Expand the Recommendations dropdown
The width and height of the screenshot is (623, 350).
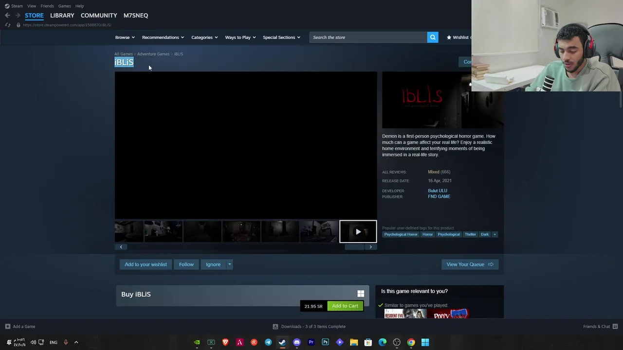[x=163, y=37]
